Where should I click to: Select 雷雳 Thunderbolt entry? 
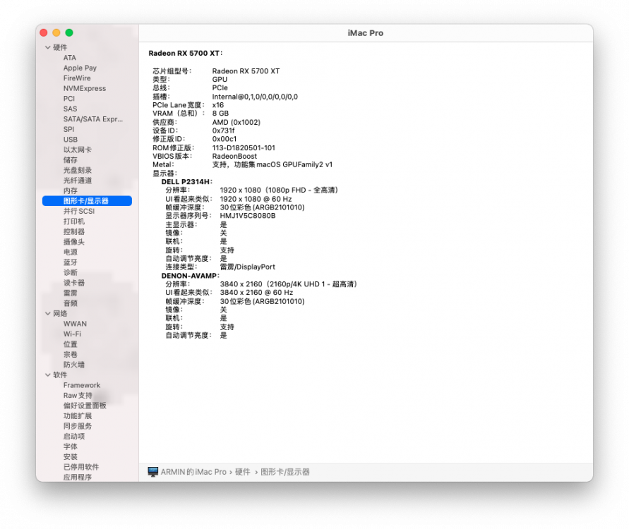(70, 293)
